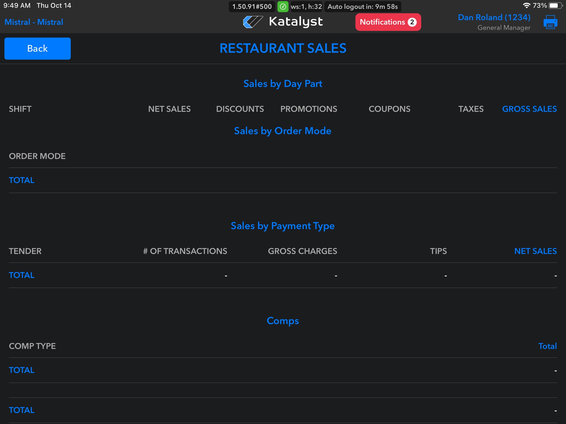Tap the battery indicator icon
The image size is (566, 424).
(556, 6)
